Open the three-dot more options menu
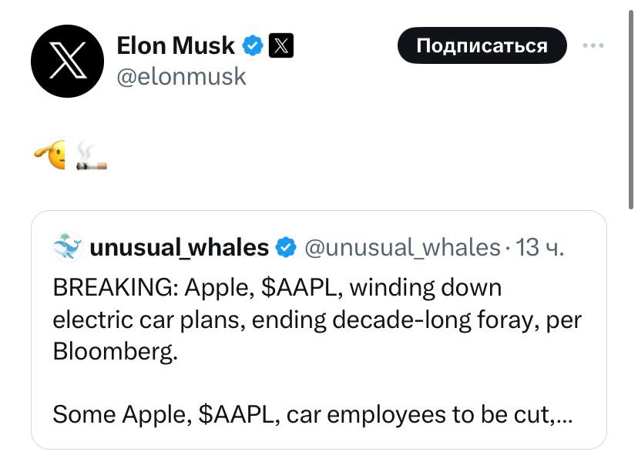 pos(593,46)
